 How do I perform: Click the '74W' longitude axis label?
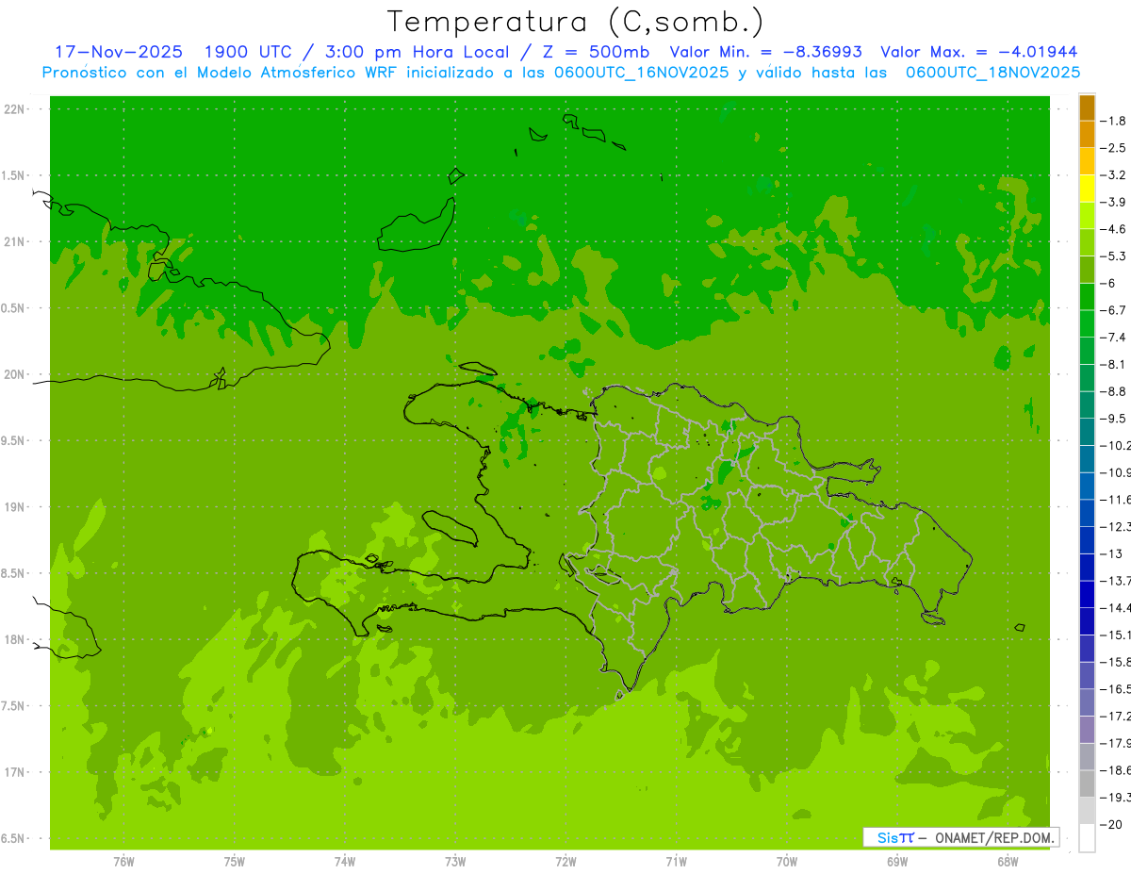click(344, 862)
